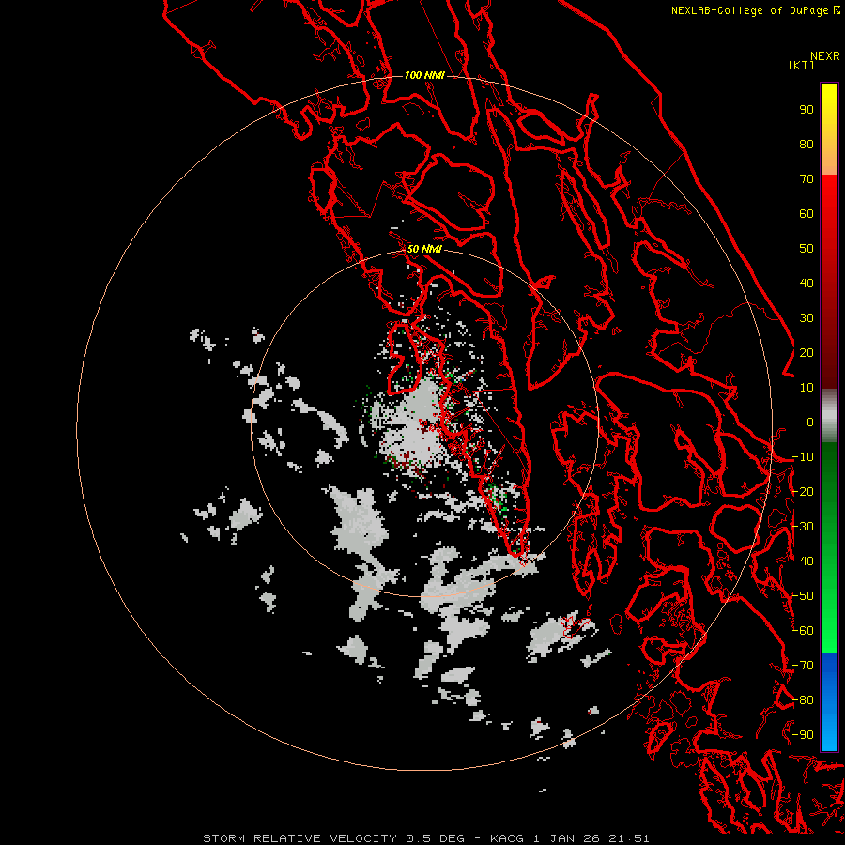Click the 0.5 DEG elevation text

(435, 838)
